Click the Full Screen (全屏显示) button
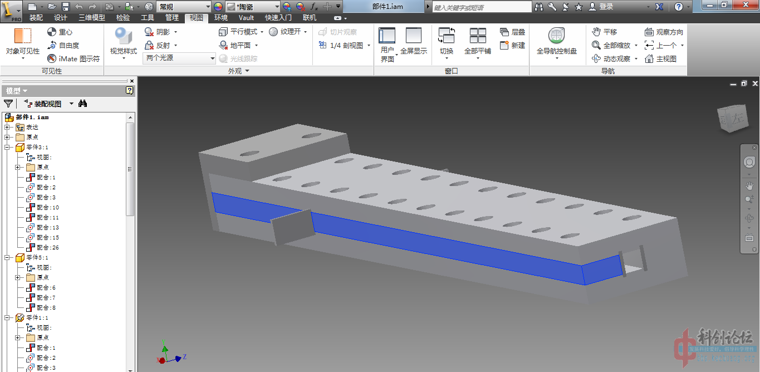 pyautogui.click(x=414, y=41)
